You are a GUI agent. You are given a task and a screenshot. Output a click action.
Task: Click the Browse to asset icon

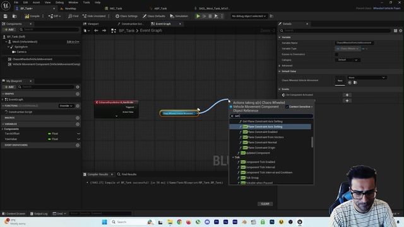tap(15, 16)
